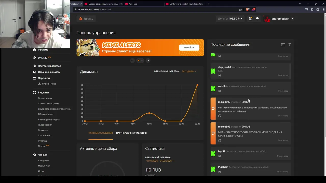The image size is (326, 183).
Task: Switch to ПЛАТНЫЕ СООБЩЕНИЯ tab
Action: point(101,133)
